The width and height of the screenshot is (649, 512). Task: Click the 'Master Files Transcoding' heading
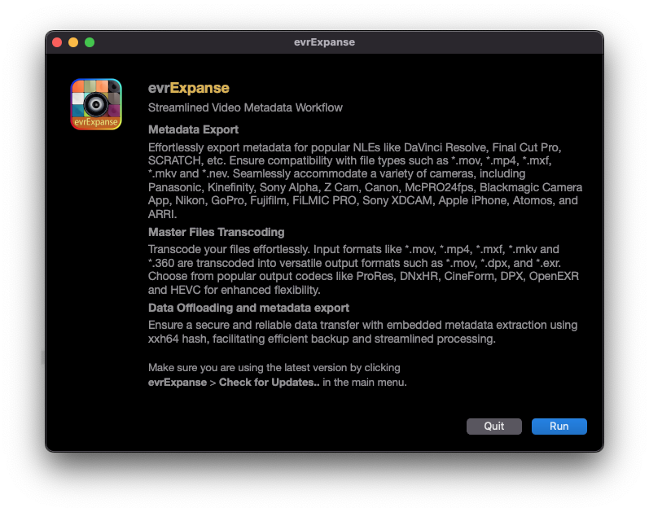(216, 232)
